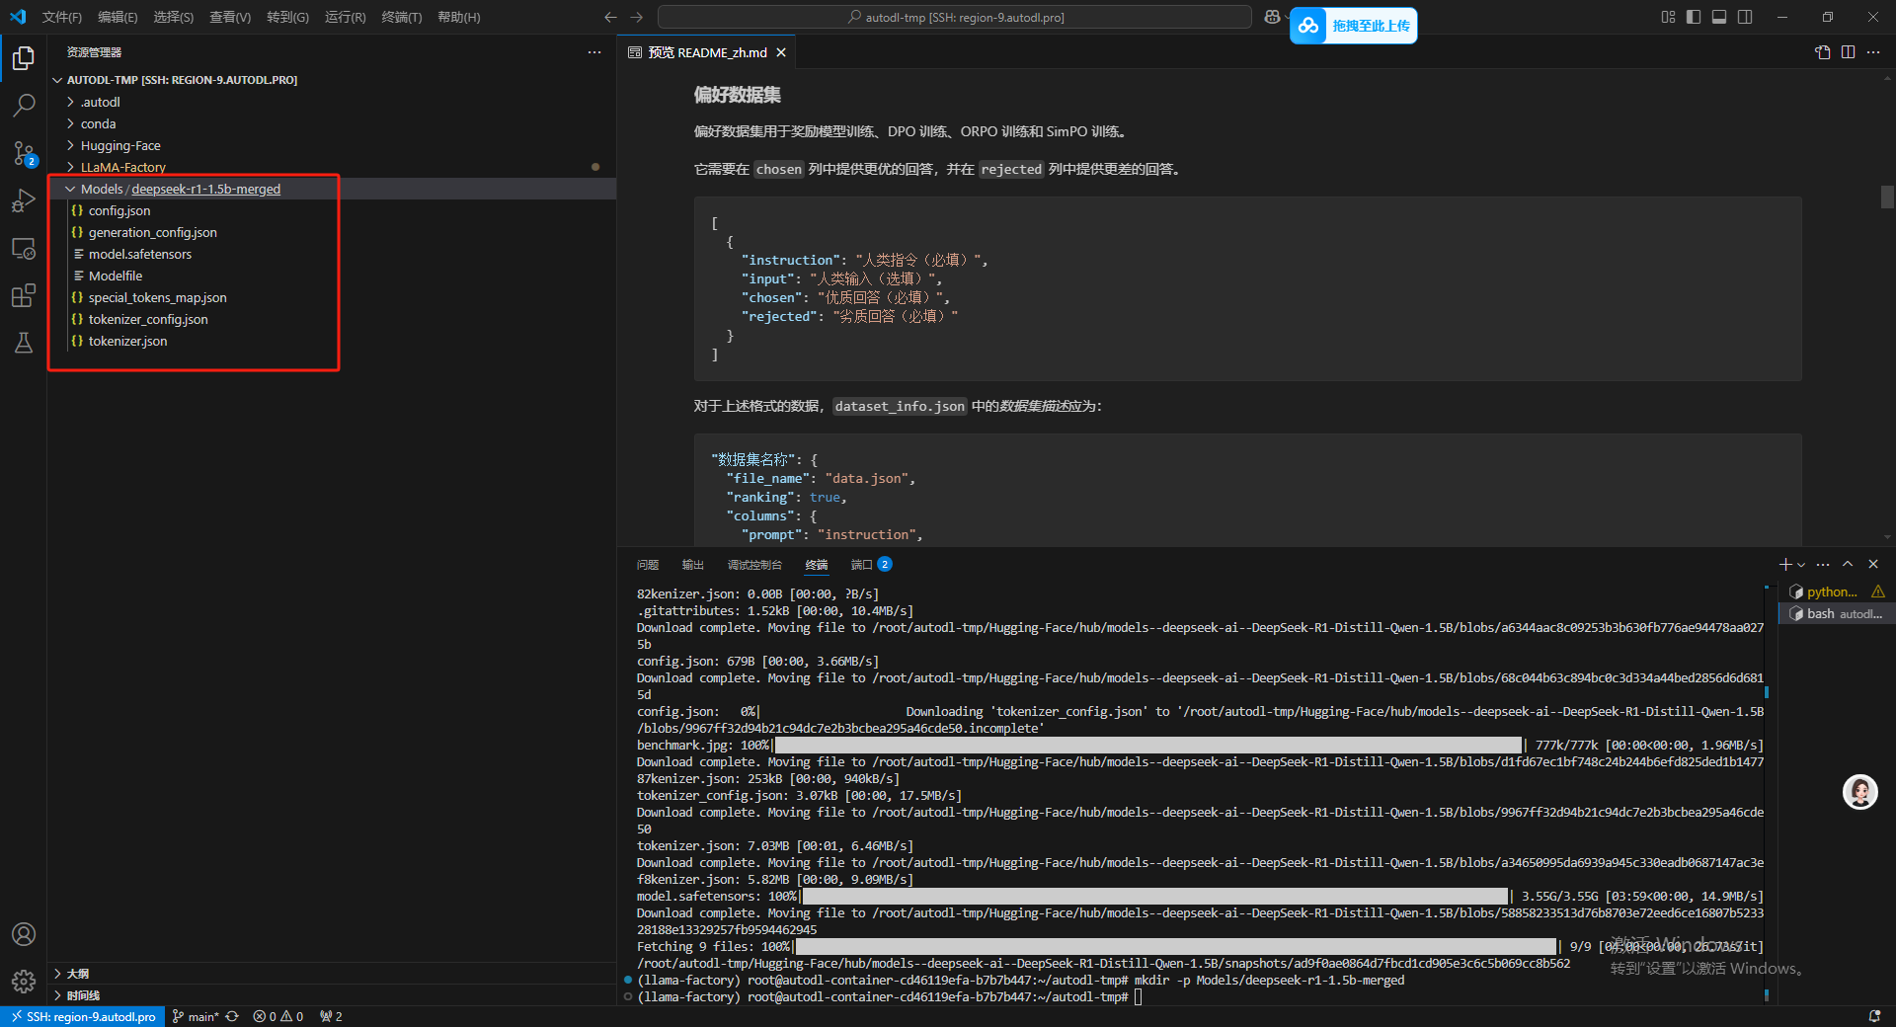Click the main* git branch status item
The image size is (1896, 1027).
tap(195, 1016)
